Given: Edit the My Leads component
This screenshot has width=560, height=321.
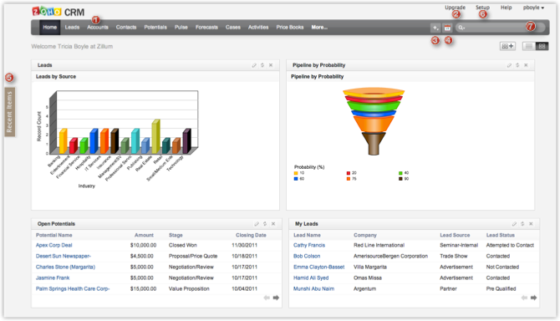Looking at the screenshot, I should 514,224.
